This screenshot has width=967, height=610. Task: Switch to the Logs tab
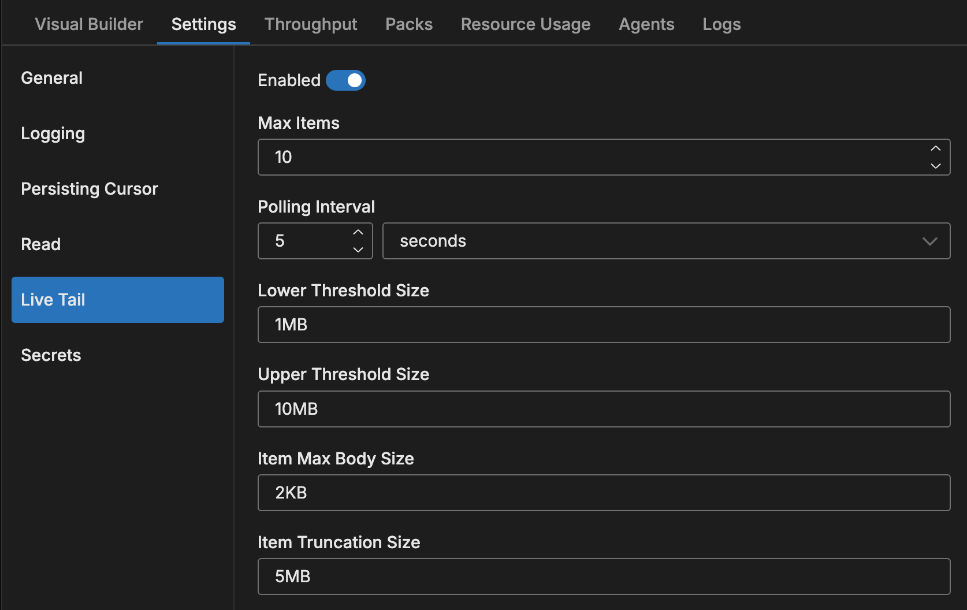tap(721, 24)
